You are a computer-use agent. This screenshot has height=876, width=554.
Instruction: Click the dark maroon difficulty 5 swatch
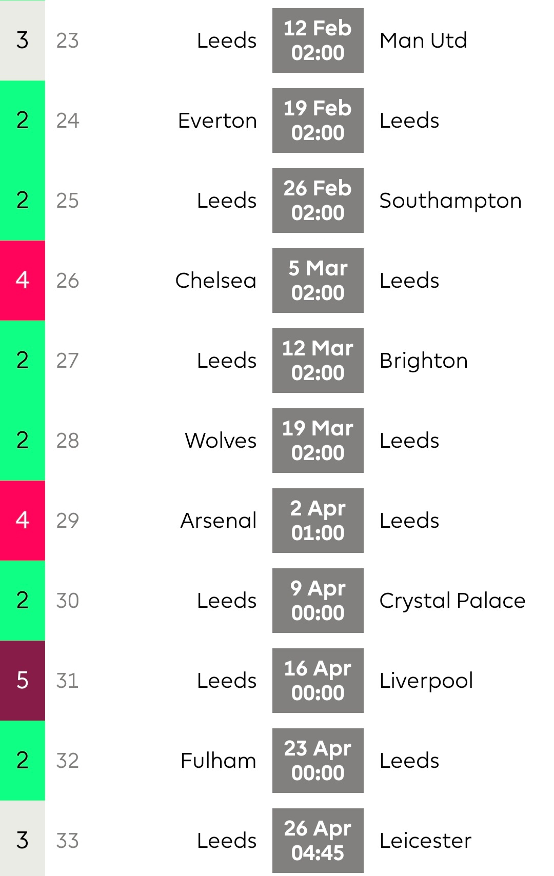(23, 681)
